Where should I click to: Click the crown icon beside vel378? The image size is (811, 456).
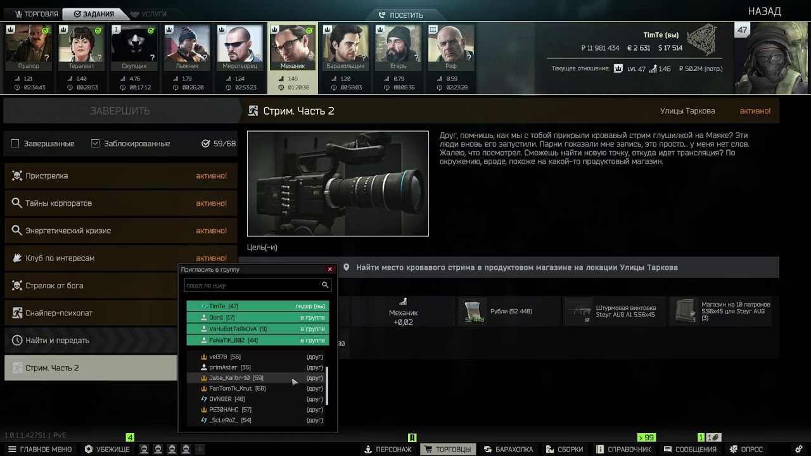[x=204, y=357]
